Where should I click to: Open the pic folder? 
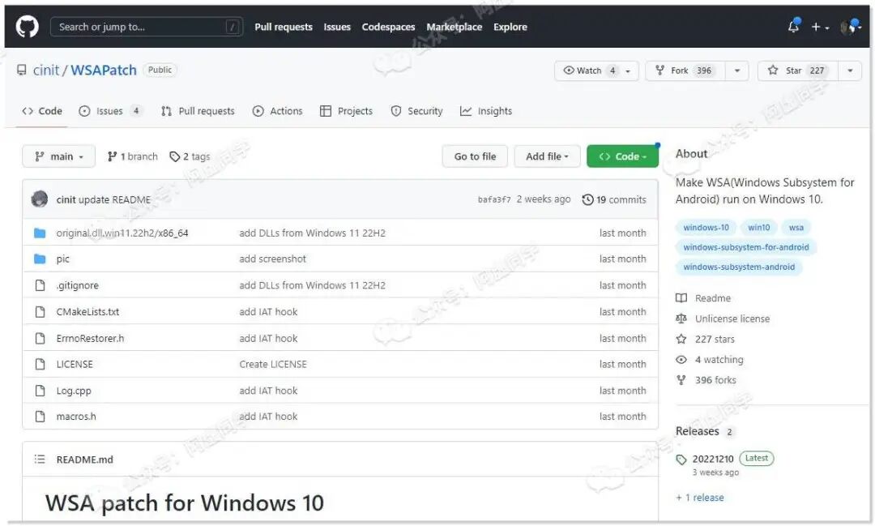coord(62,259)
